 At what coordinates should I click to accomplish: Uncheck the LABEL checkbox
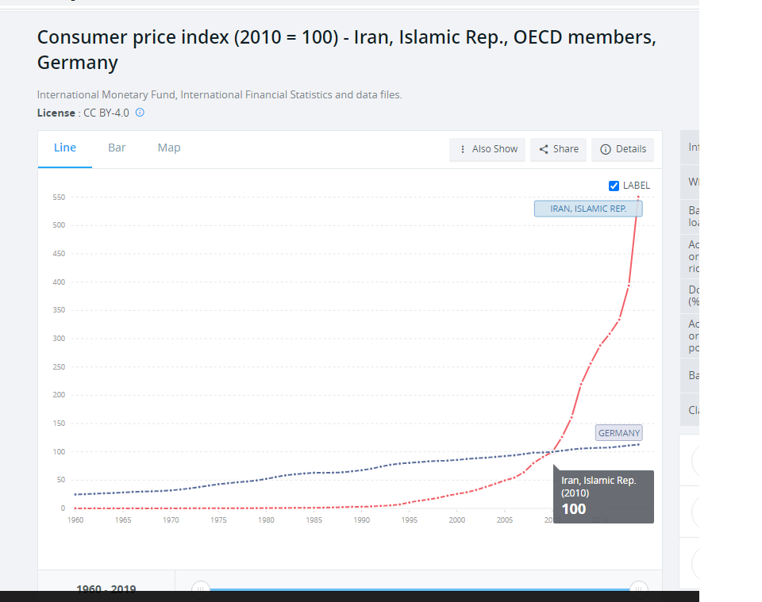point(614,186)
